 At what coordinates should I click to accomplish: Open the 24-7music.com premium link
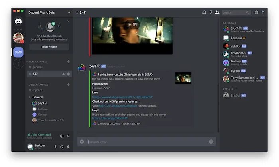coord(118,106)
